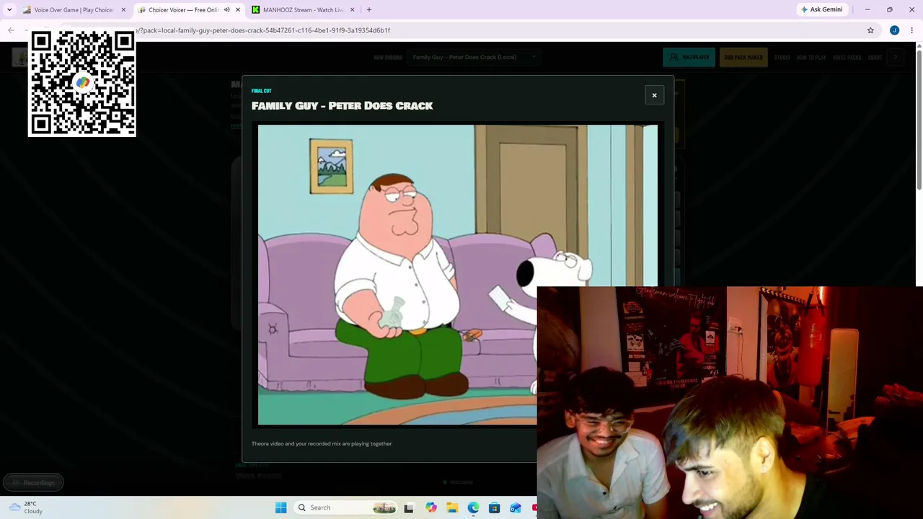
Task: Close the Voice Over Game tab
Action: tap(123, 10)
